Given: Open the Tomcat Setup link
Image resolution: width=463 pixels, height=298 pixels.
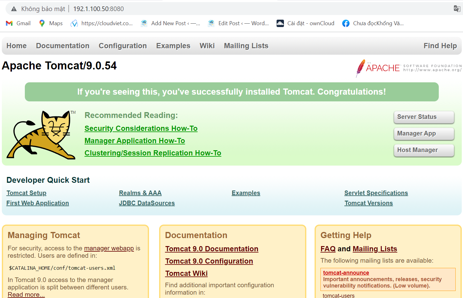Looking at the screenshot, I should pyautogui.click(x=26, y=193).
